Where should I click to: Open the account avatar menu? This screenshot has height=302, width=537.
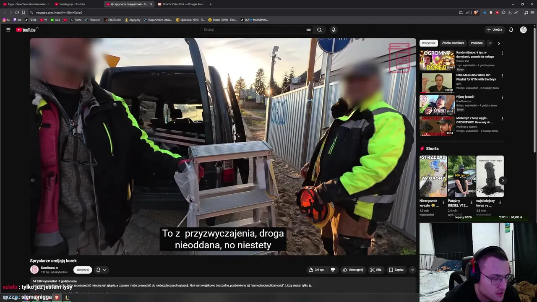523,30
